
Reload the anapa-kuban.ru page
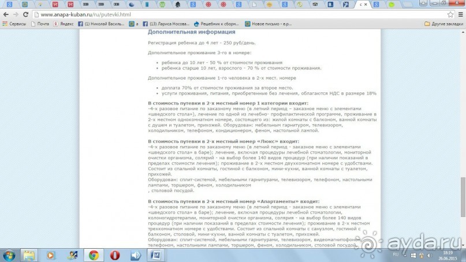pos(26,14)
